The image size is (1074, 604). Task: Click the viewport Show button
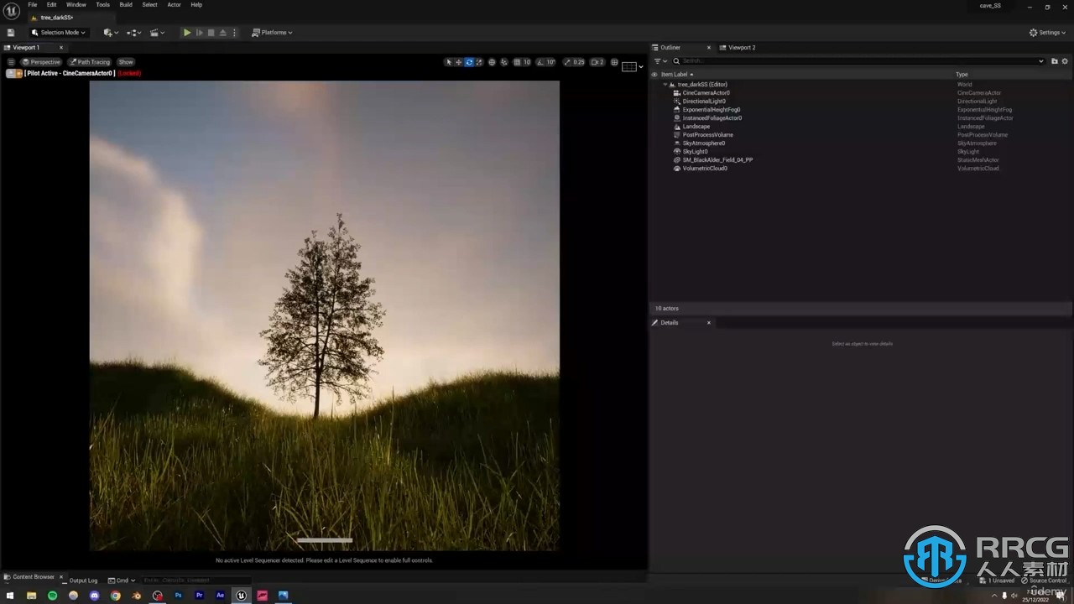125,62
